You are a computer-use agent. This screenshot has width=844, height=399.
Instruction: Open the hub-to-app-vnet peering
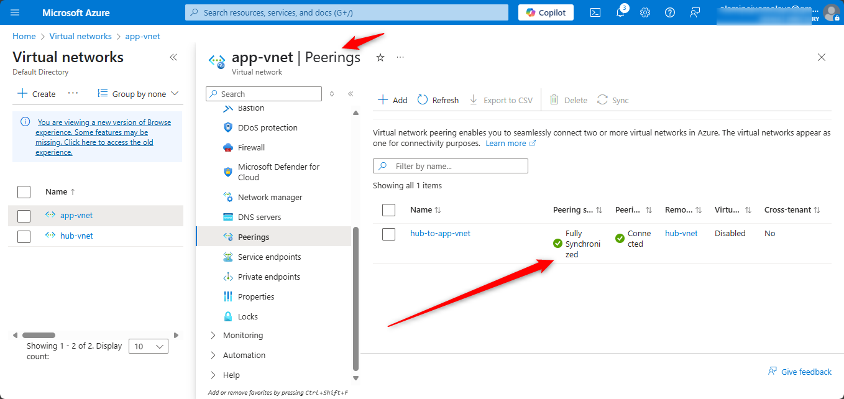441,234
